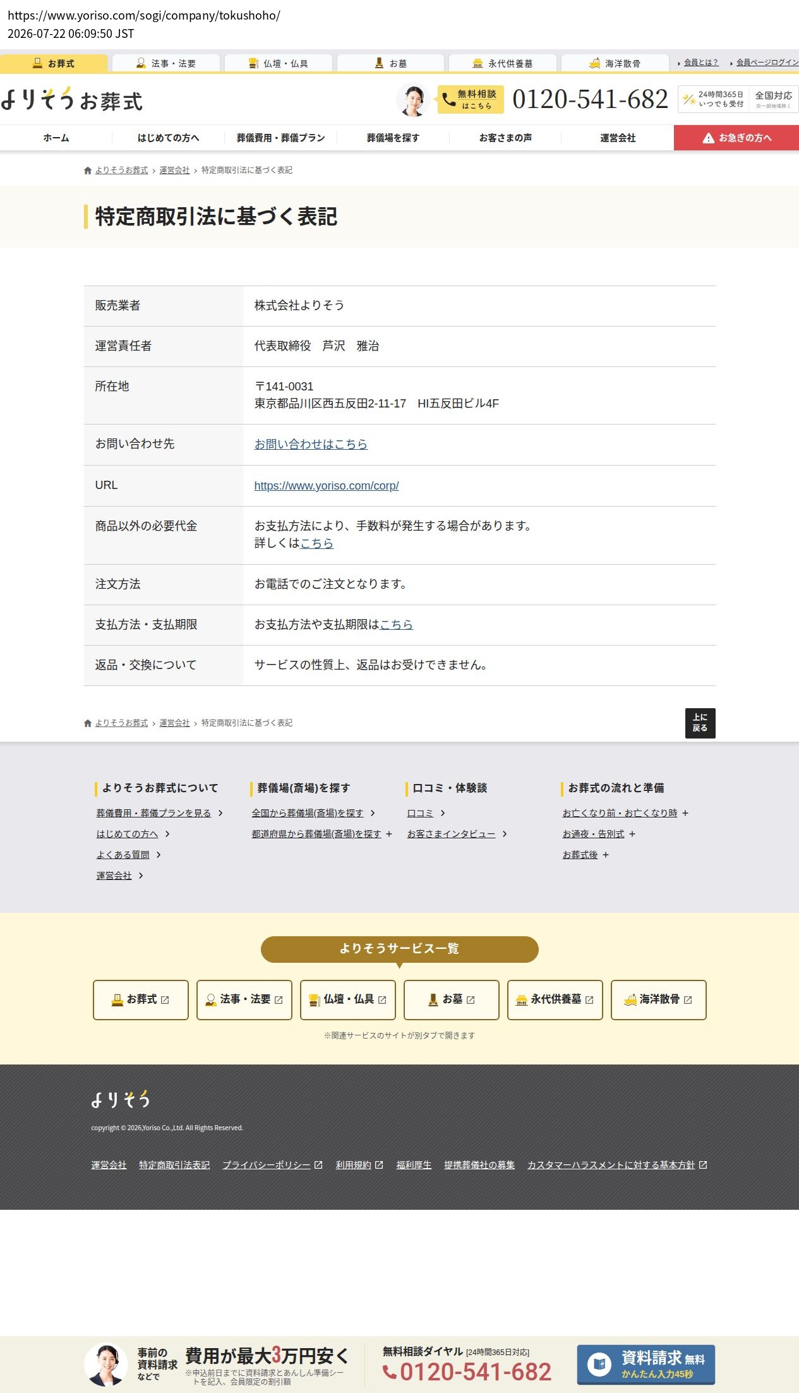Click footer link はじめての方へ
Image resolution: width=799 pixels, height=1393 pixels.
click(127, 834)
